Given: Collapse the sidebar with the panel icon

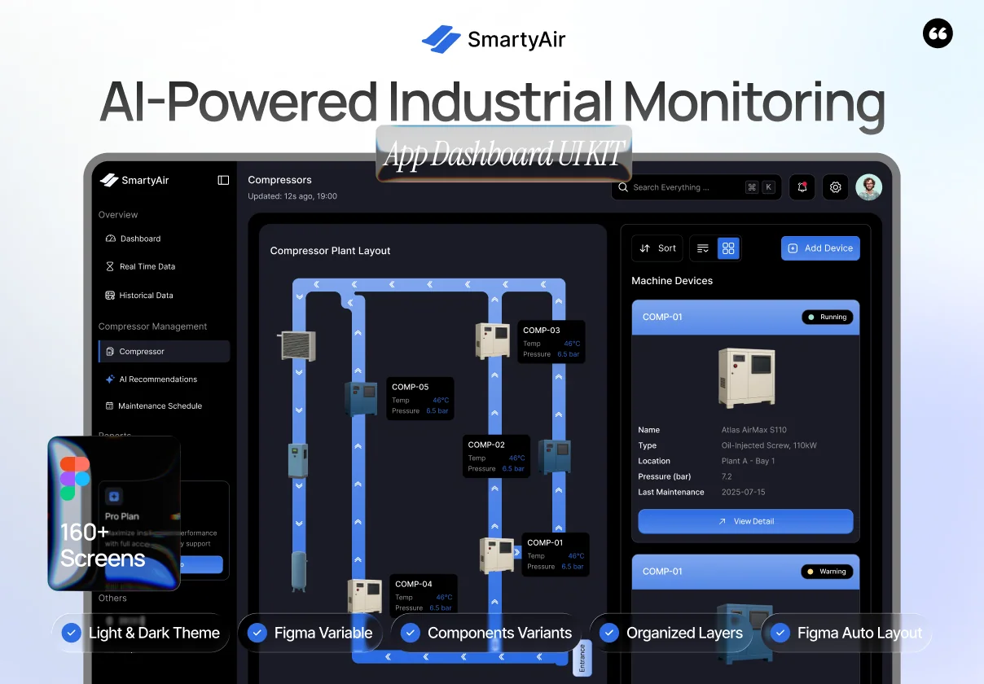Looking at the screenshot, I should coord(223,180).
